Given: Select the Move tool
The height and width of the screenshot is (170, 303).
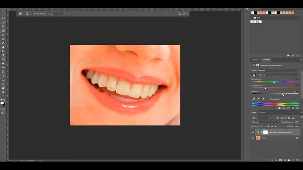Looking at the screenshot, I should pos(3,10).
